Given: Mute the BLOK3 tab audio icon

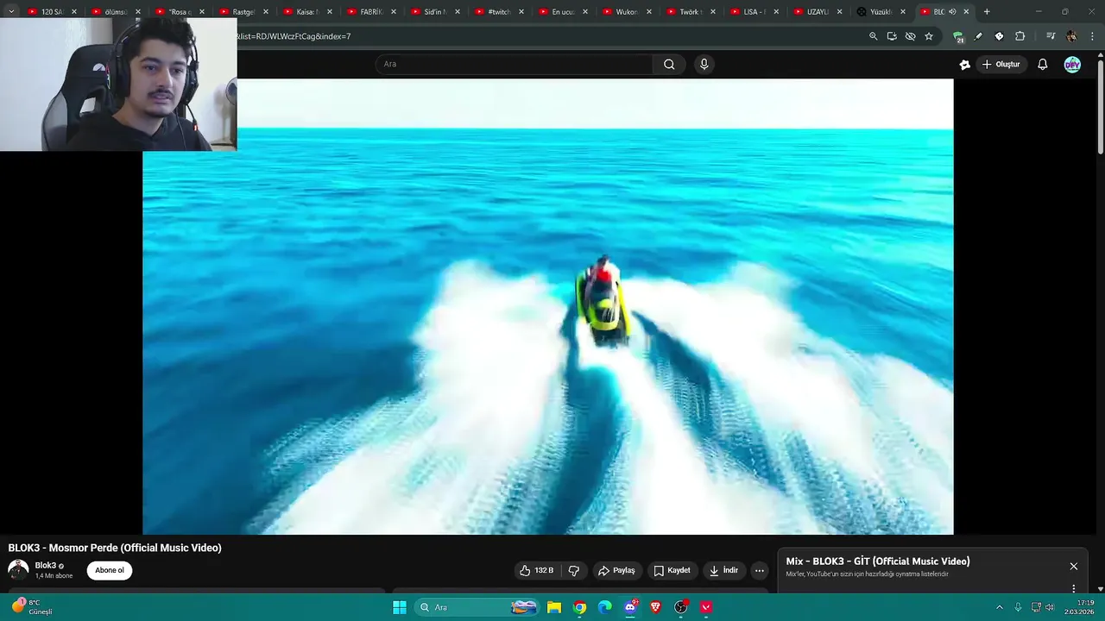Looking at the screenshot, I should pos(952,12).
